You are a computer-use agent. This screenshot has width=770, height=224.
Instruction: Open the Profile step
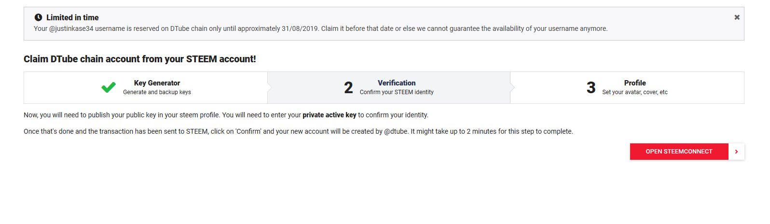tap(634, 83)
